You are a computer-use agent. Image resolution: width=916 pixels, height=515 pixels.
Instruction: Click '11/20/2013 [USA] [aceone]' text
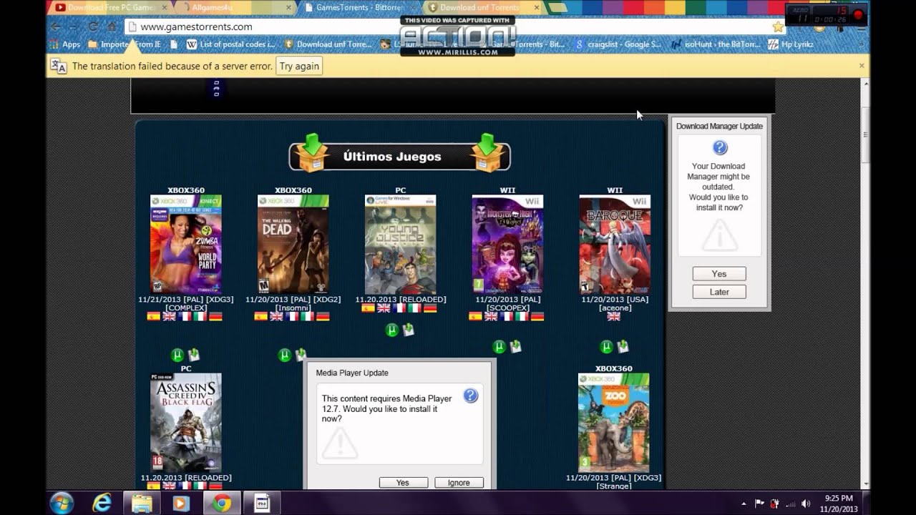(x=615, y=303)
